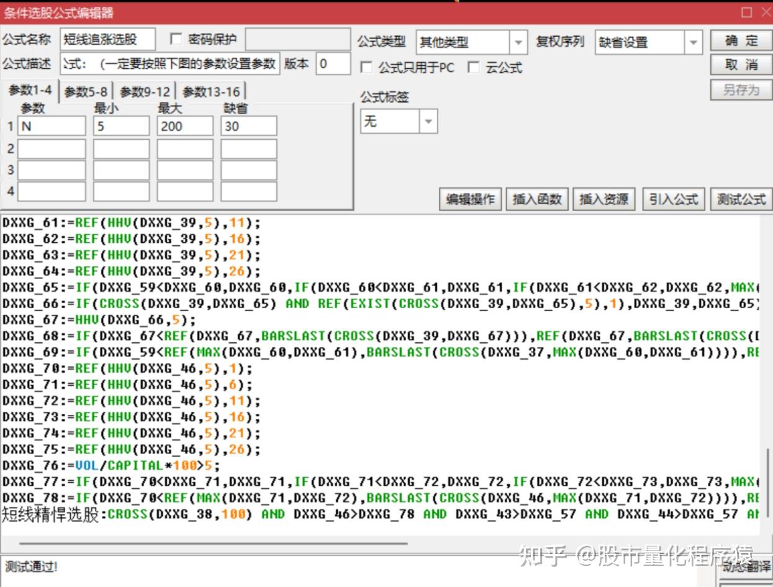Viewport: 773px width, 587px height.
Task: Click the 短线精悍选股 output line
Action: pyautogui.click(x=380, y=514)
